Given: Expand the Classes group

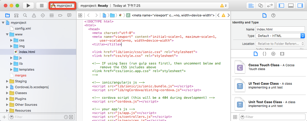Looking at the screenshot, I should pos(7,93).
